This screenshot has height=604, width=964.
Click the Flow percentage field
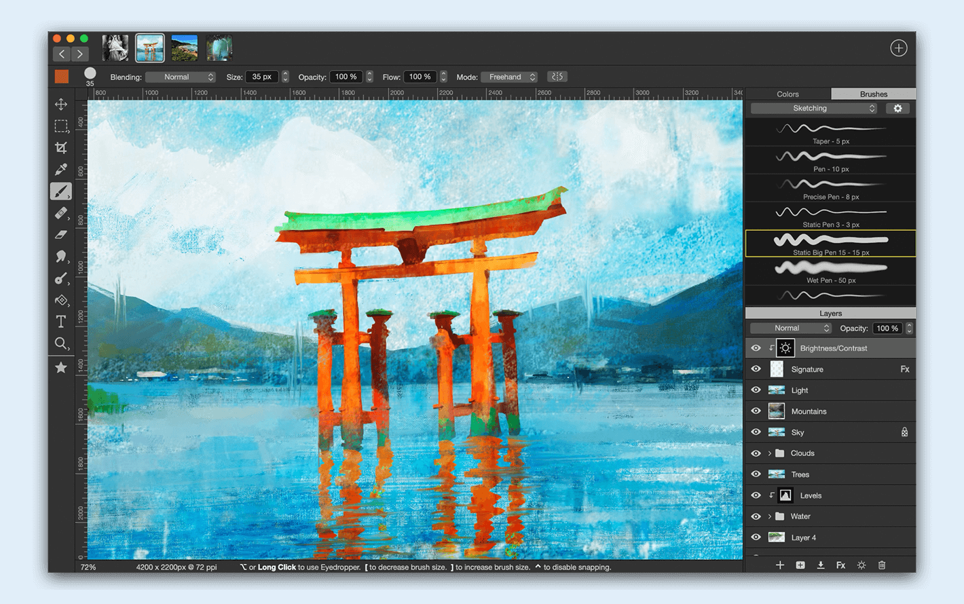(x=420, y=77)
